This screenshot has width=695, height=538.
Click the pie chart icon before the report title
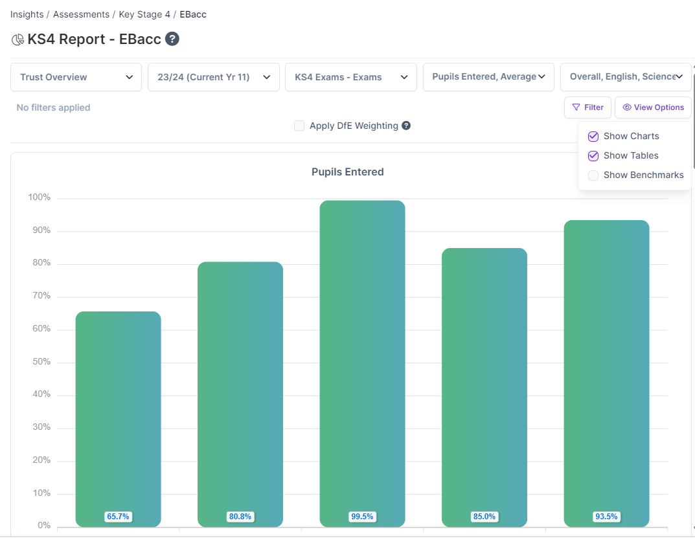pyautogui.click(x=17, y=39)
